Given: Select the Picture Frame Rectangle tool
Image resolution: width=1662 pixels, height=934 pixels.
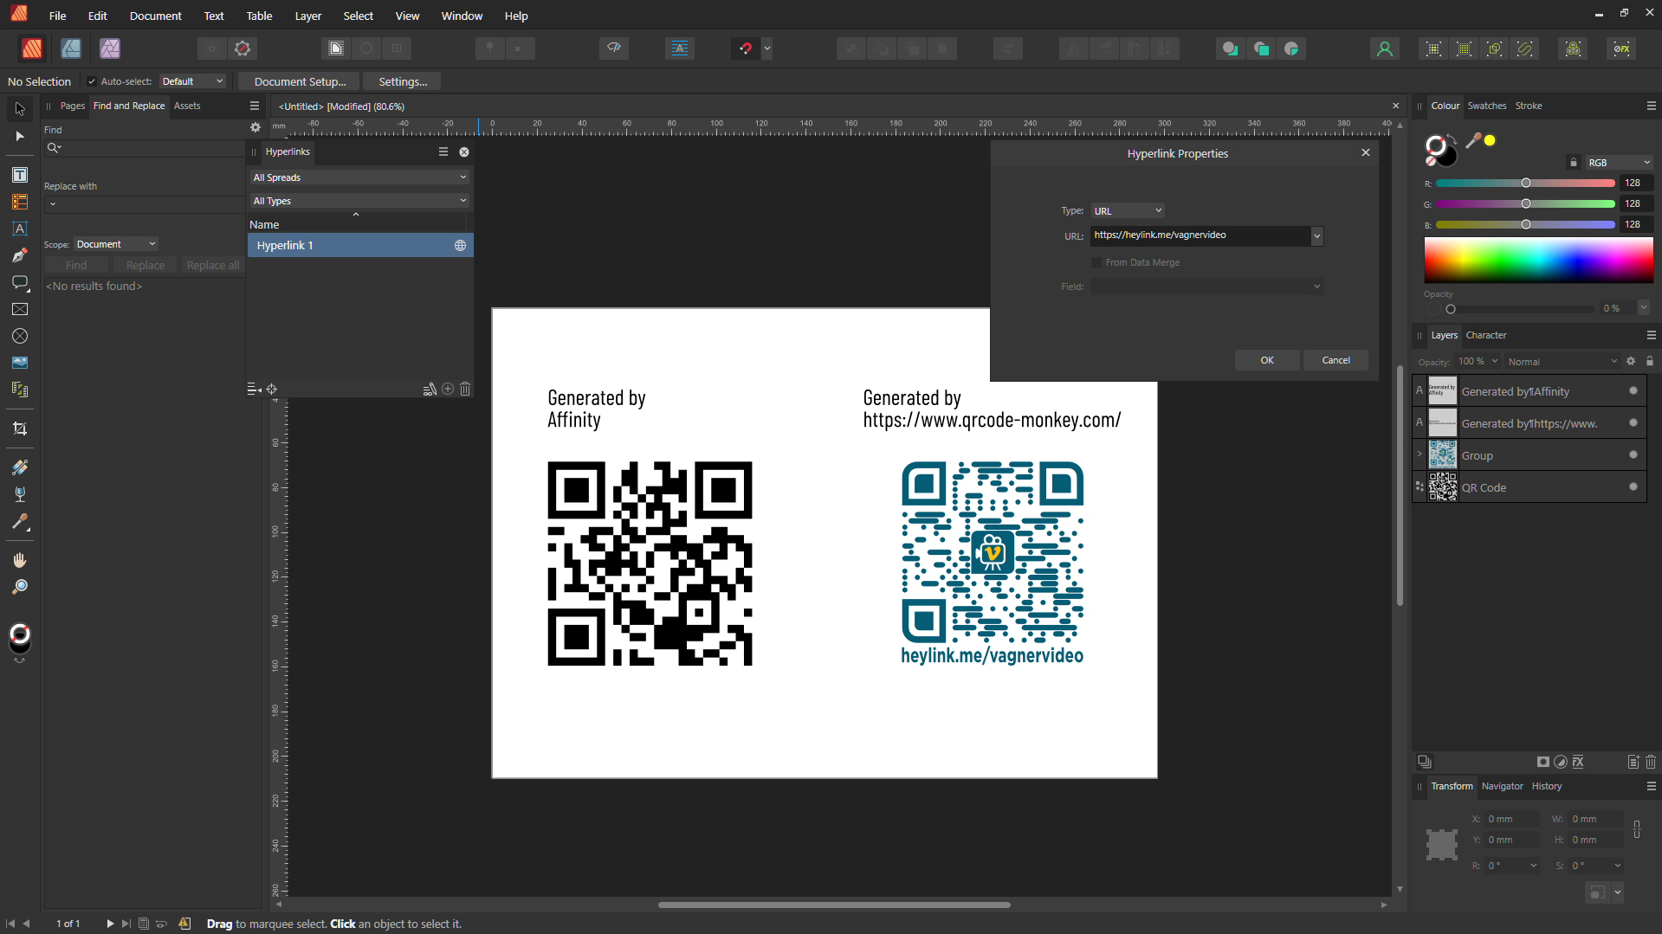Looking at the screenshot, I should tap(20, 309).
